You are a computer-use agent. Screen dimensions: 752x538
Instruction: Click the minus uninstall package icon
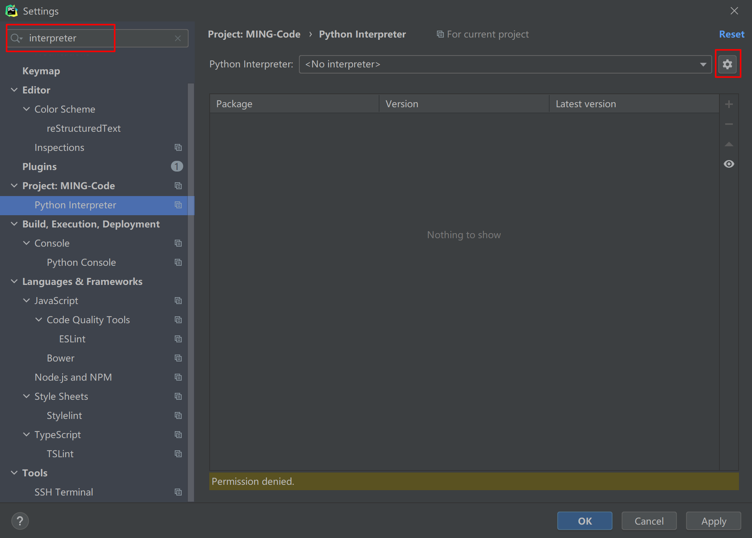point(729,124)
